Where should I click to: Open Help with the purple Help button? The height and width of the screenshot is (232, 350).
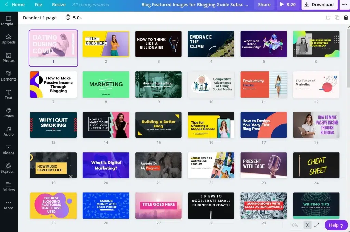click(x=336, y=225)
